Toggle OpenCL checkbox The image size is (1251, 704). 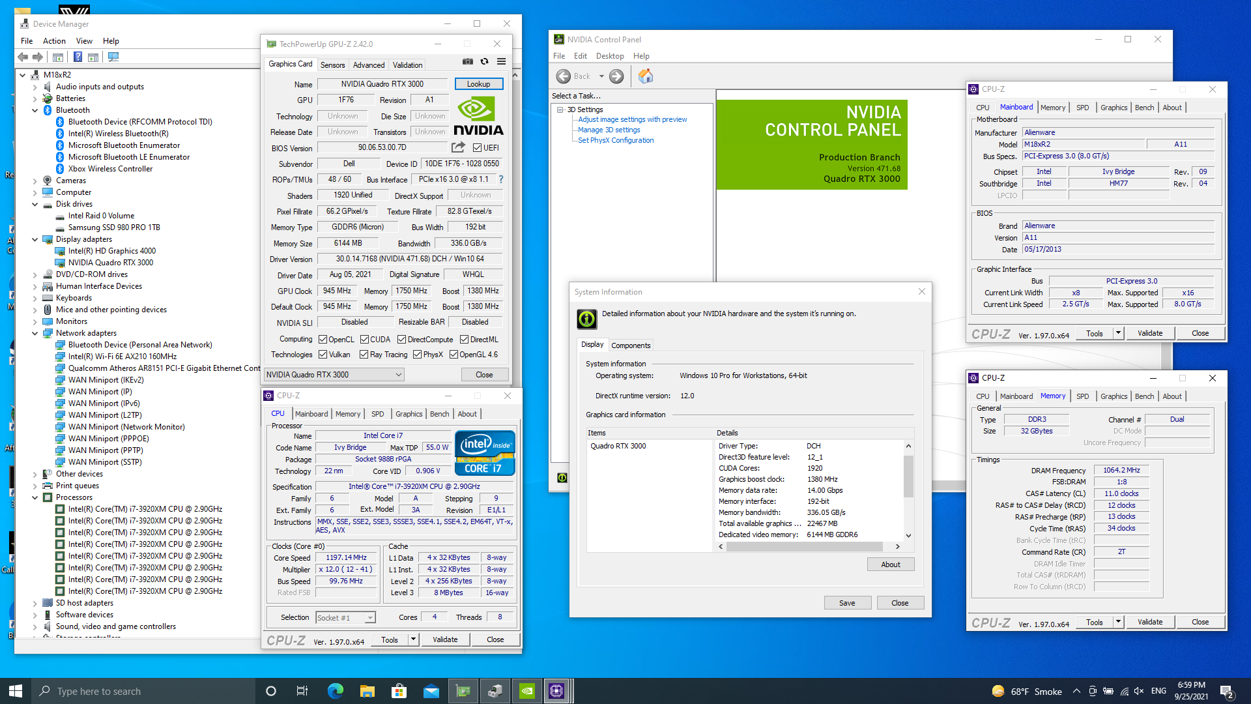(x=323, y=340)
